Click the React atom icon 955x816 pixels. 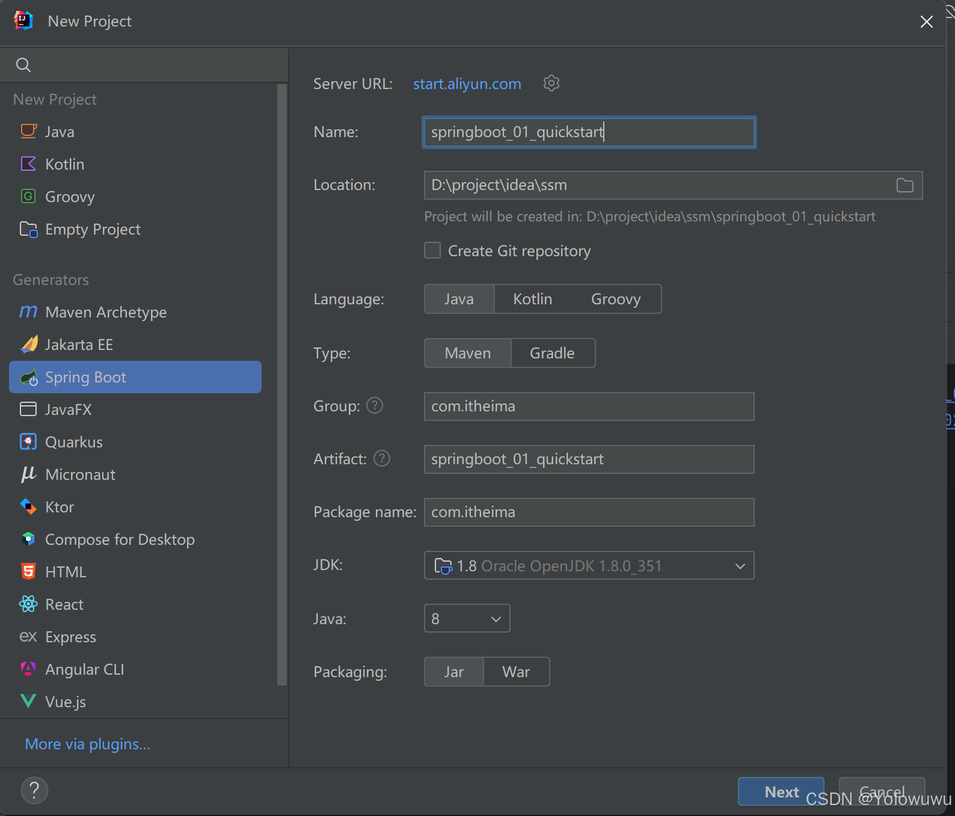pyautogui.click(x=28, y=604)
